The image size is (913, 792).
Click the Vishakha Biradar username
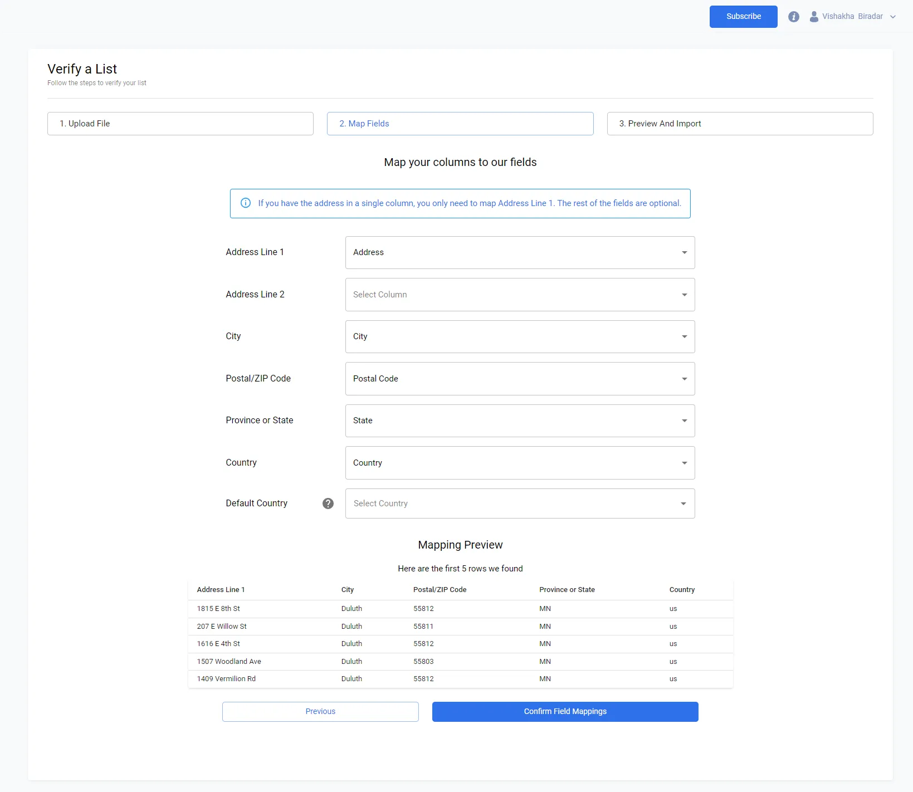(852, 17)
